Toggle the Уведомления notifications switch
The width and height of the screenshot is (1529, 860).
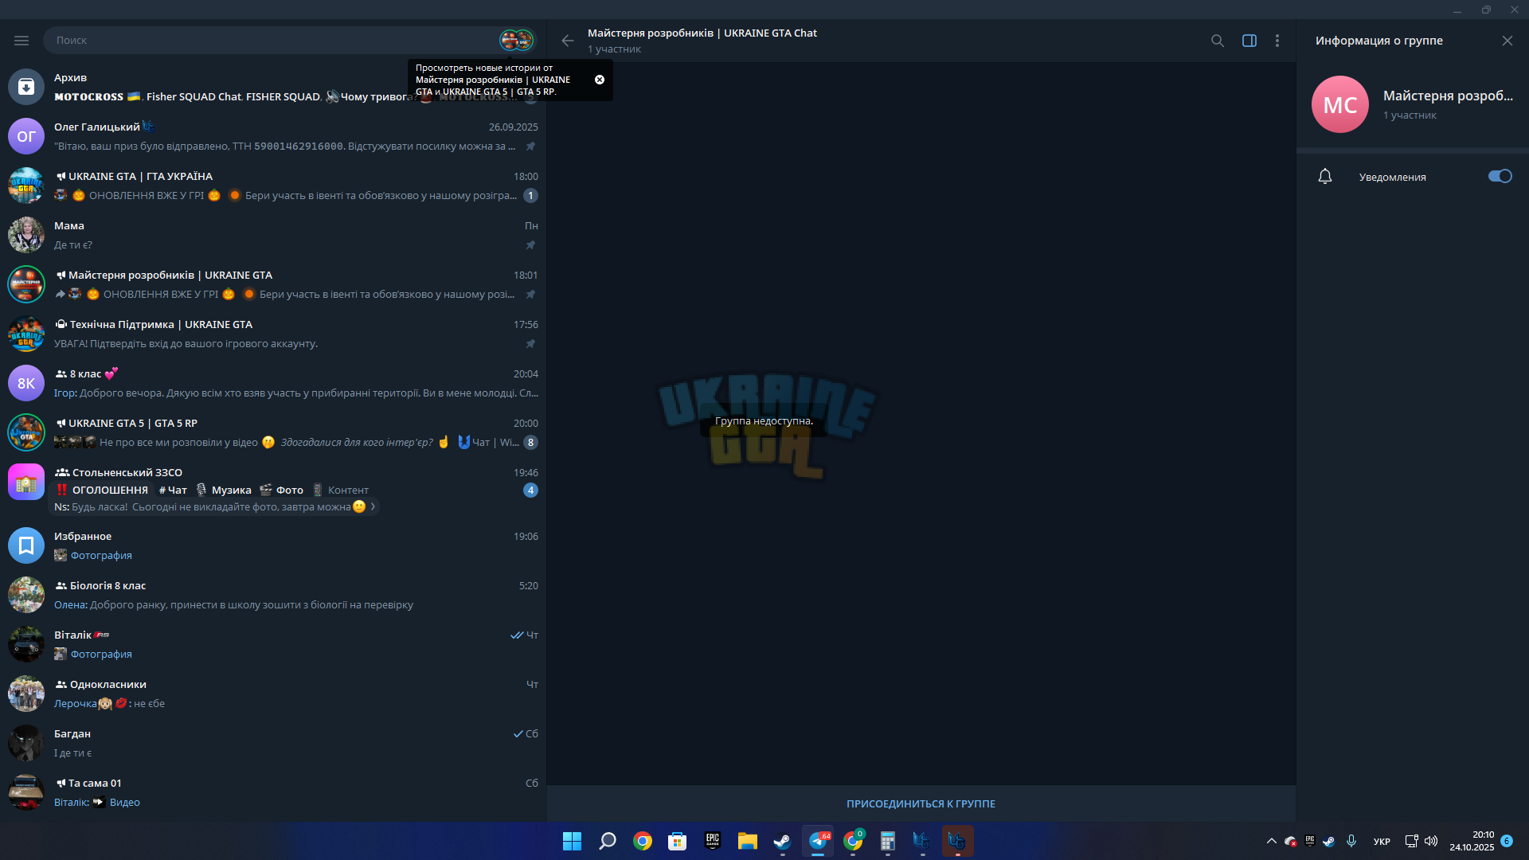[x=1500, y=177]
